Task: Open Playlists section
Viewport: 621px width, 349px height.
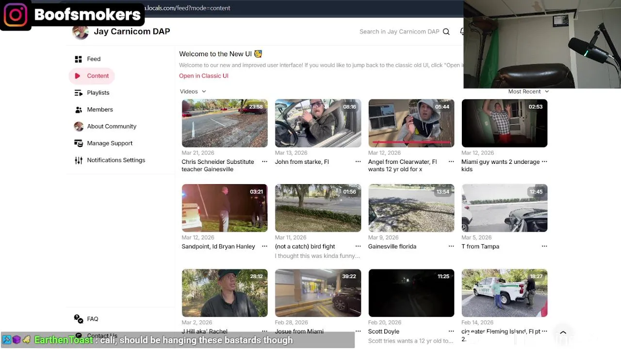Action: click(x=98, y=93)
